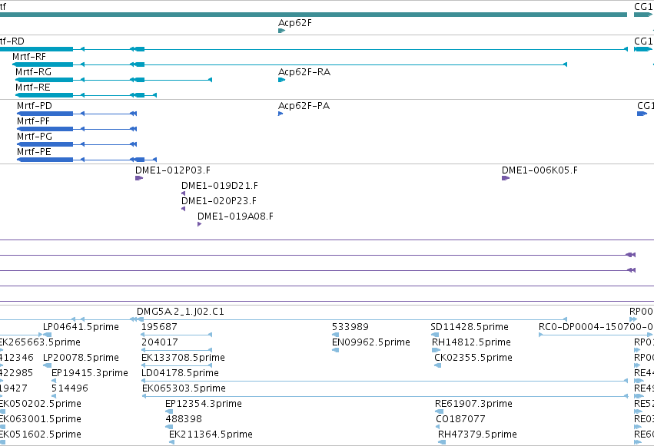Viewport: 654px width, 446px height.
Task: Select the Mrtf-PD protein label
Action: (x=35, y=106)
